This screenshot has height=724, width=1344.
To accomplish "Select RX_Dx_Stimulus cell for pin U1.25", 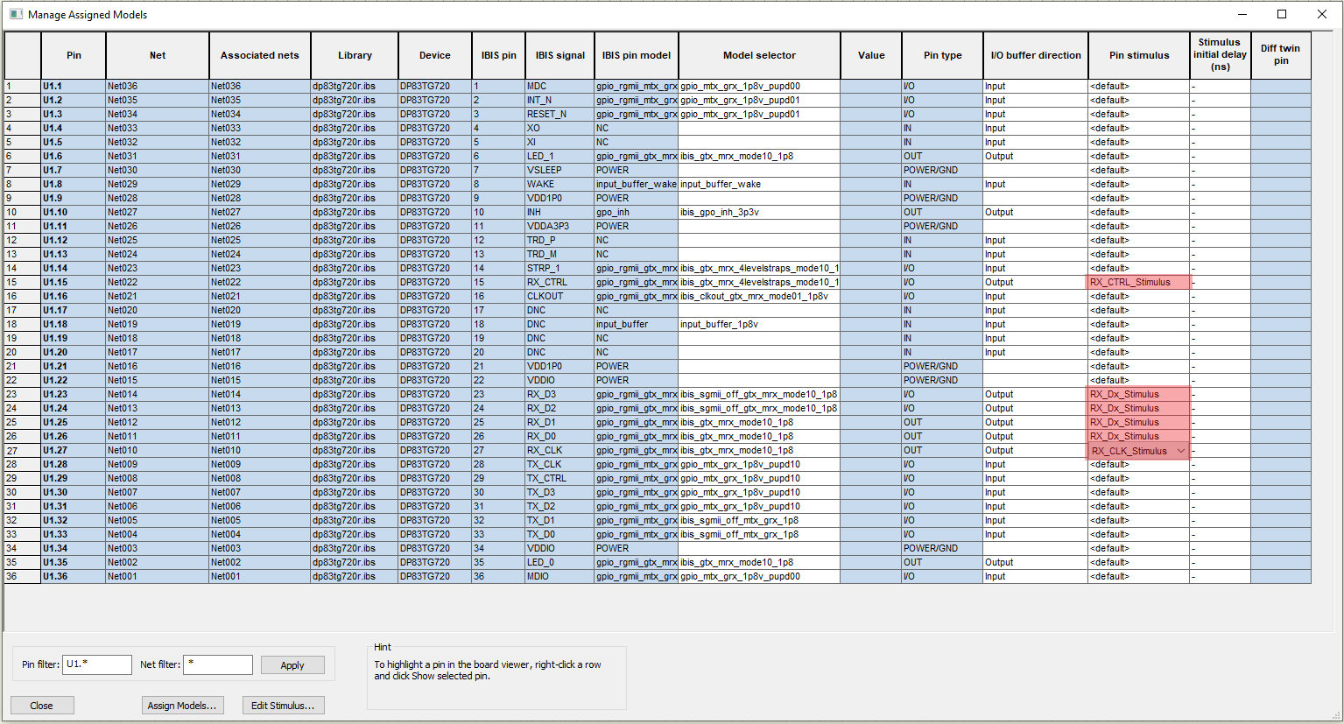I will [x=1139, y=422].
